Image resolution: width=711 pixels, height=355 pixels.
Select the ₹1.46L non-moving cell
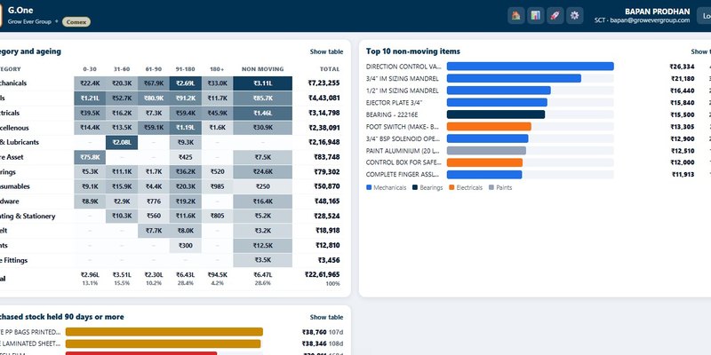tap(263, 113)
